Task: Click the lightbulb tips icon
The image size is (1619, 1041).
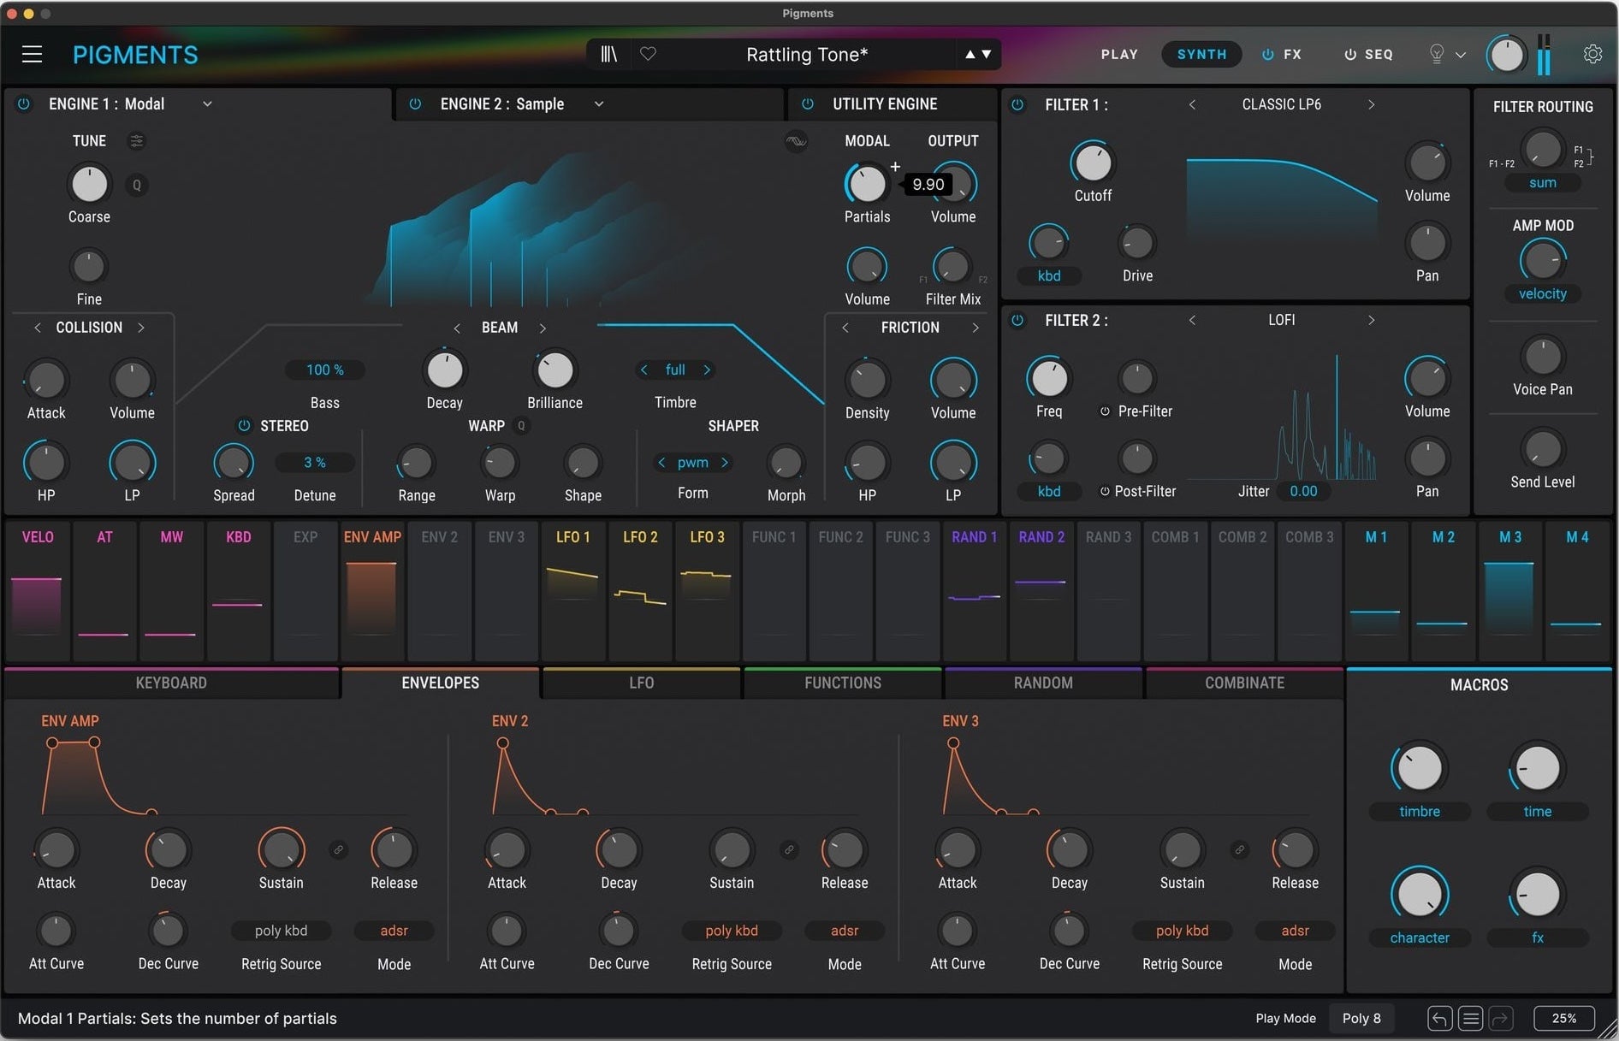Action: click(1437, 54)
